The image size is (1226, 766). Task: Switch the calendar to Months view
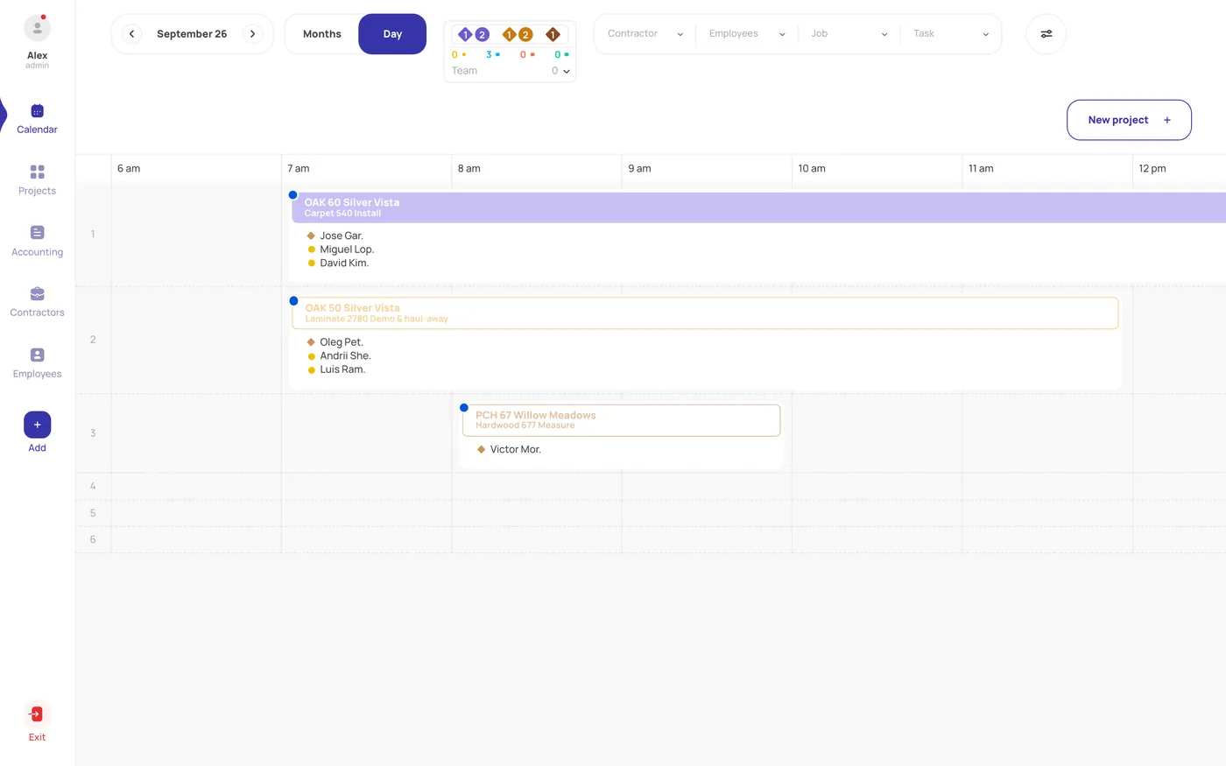coord(321,34)
